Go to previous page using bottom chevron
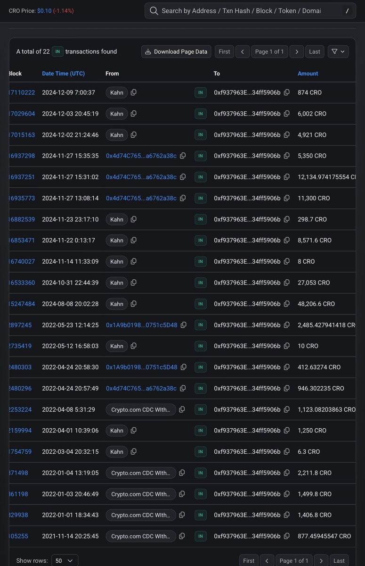Screen dimensions: 365x566 tap(267, 560)
